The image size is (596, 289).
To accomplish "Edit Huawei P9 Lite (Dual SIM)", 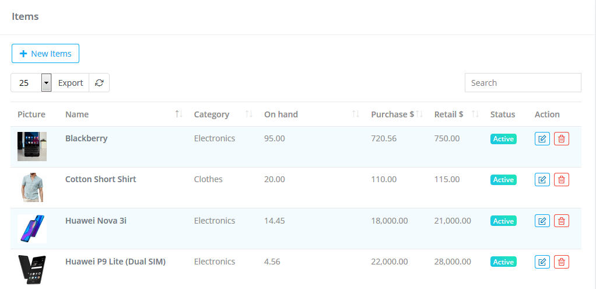I will point(542,262).
